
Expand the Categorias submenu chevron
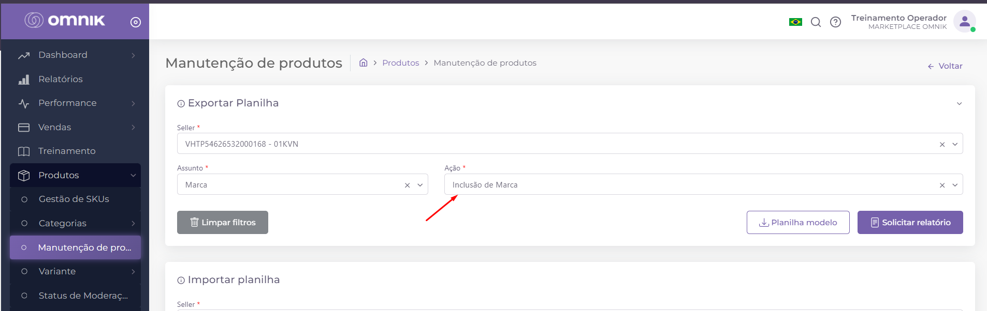[133, 224]
